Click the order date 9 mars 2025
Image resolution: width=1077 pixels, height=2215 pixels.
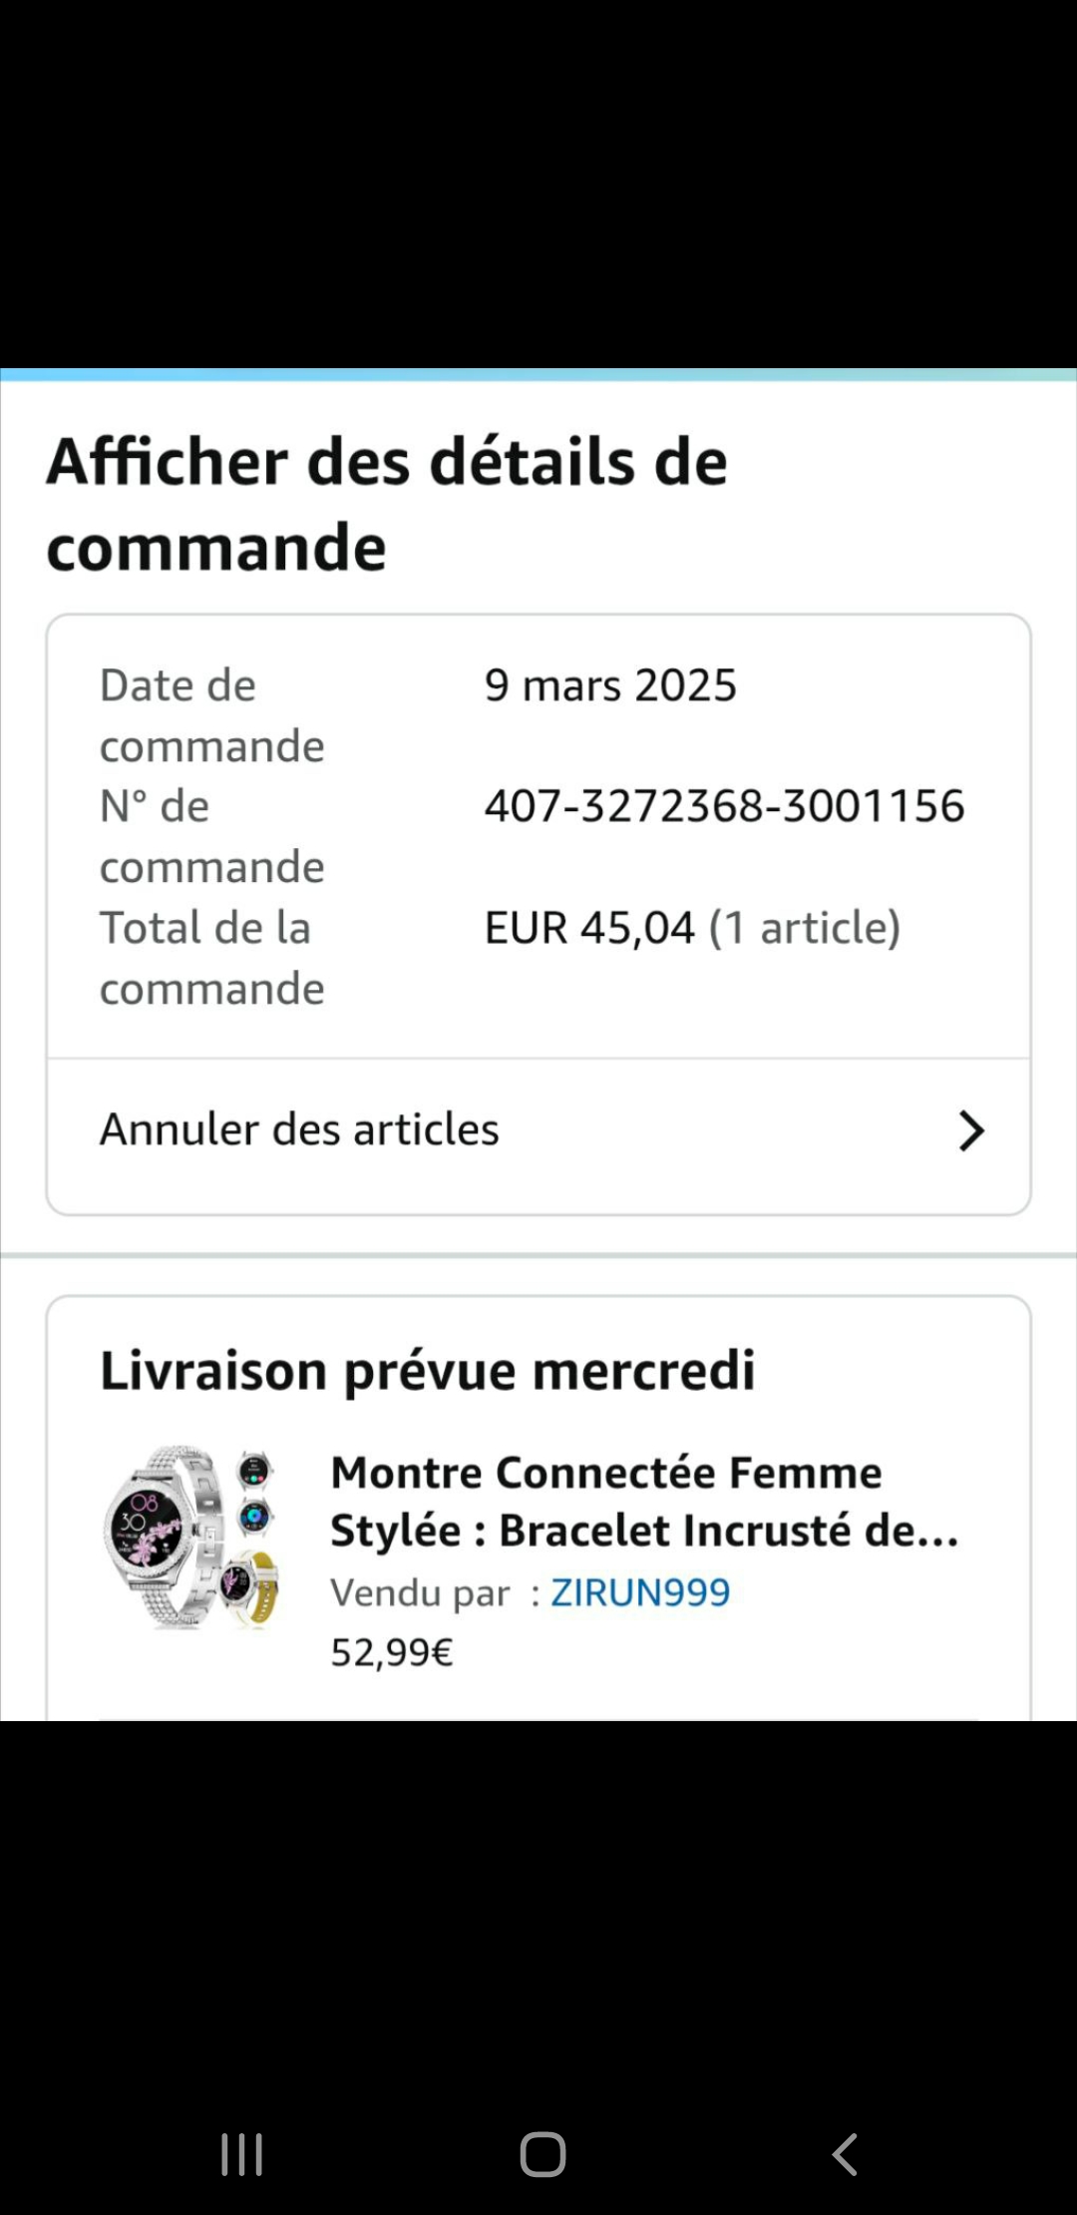[610, 685]
